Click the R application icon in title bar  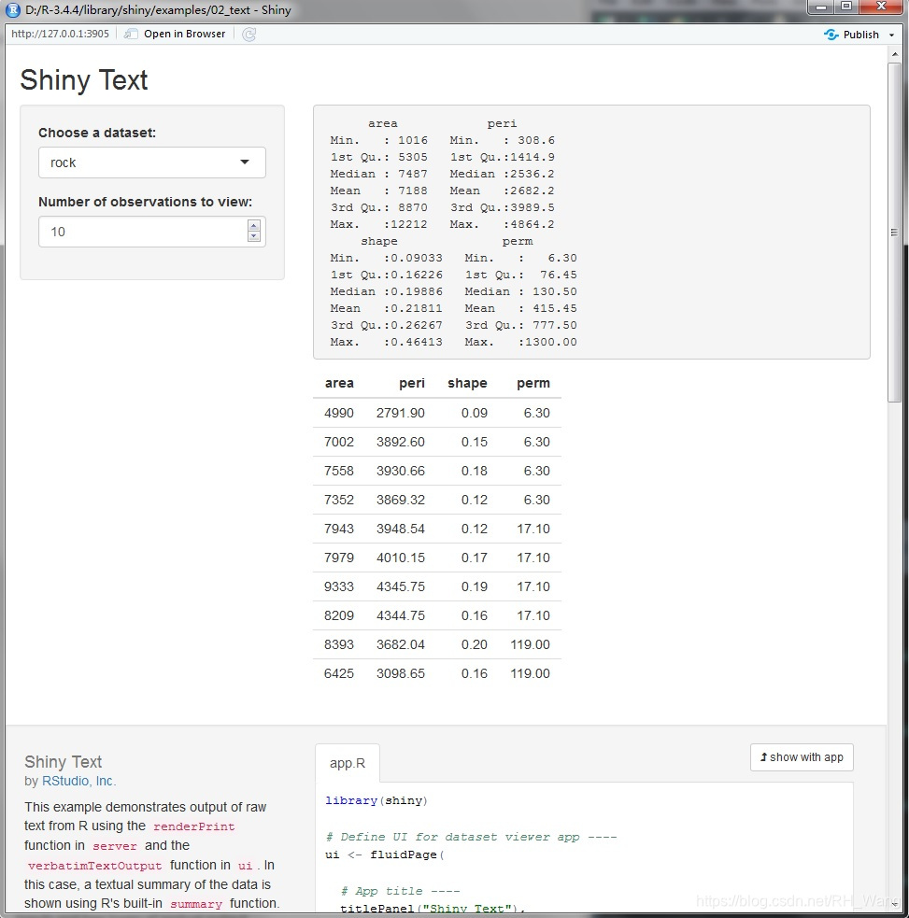pyautogui.click(x=12, y=10)
